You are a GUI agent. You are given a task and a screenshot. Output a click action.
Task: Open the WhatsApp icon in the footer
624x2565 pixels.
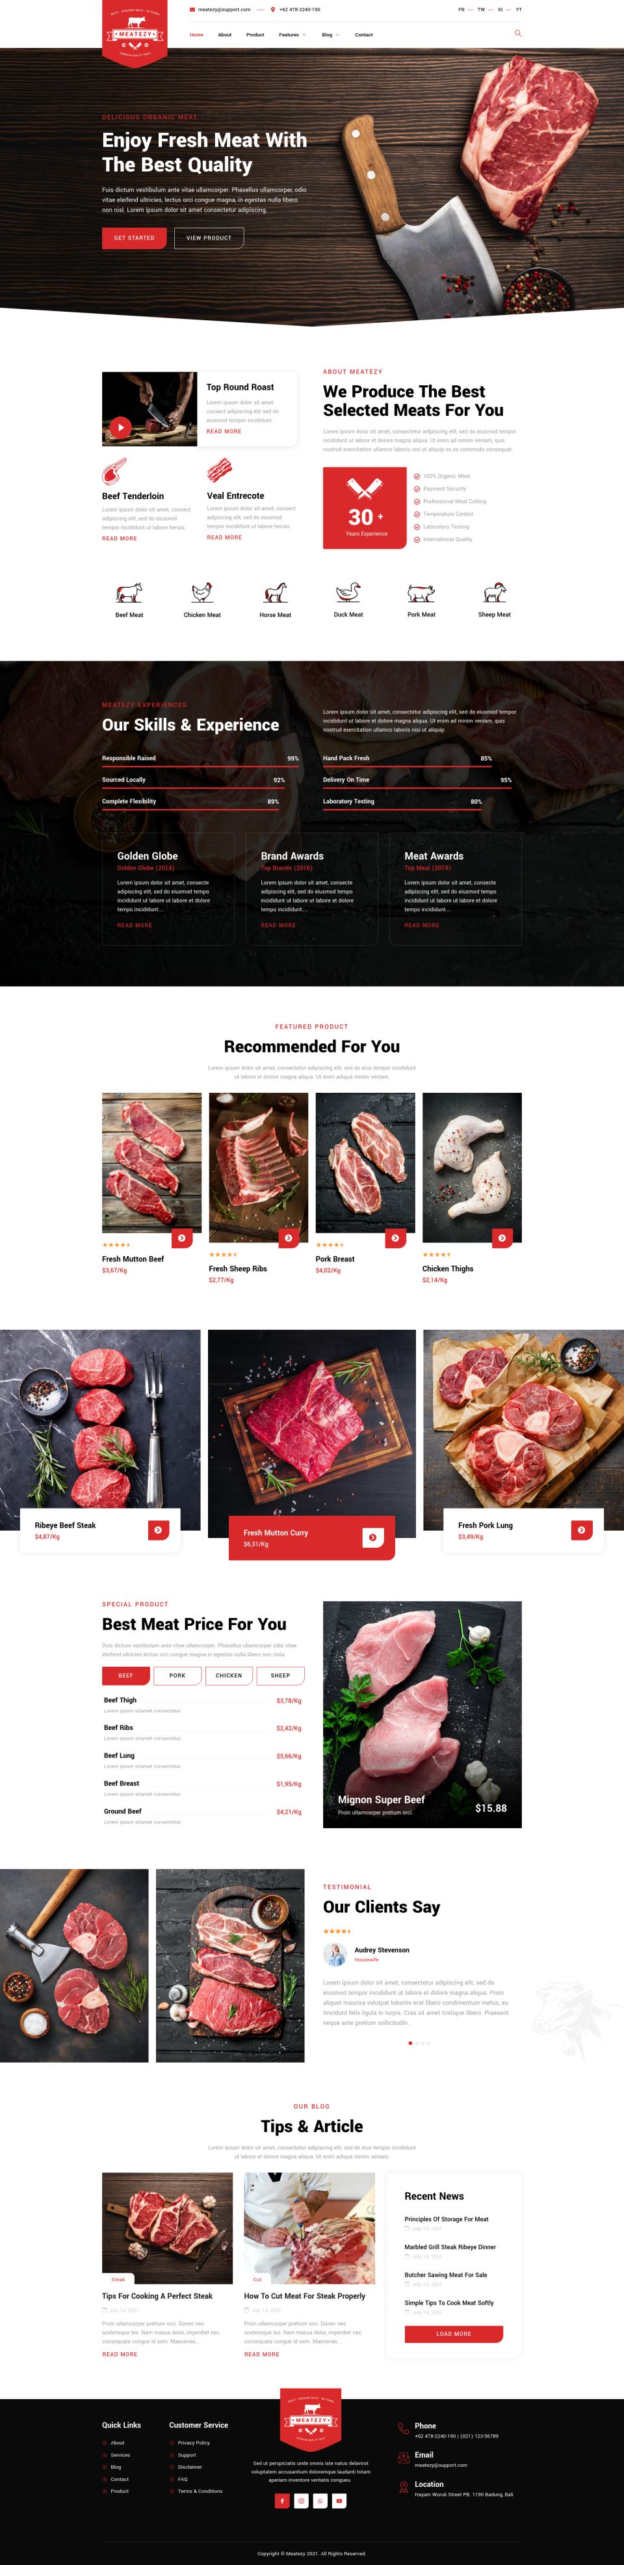(320, 2501)
